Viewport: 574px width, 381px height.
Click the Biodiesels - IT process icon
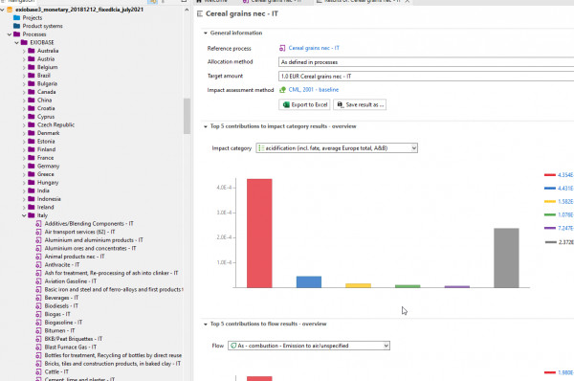point(38,306)
